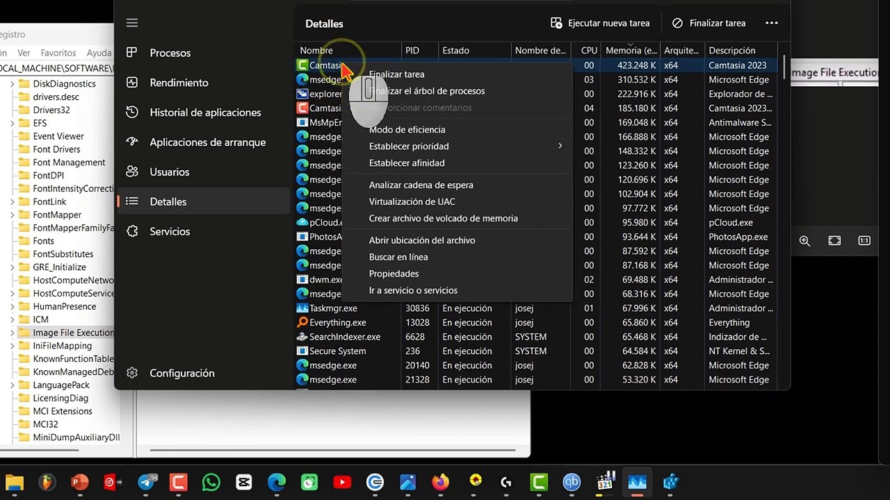
Task: Open the Usuarios sidebar icon
Action: 132,172
